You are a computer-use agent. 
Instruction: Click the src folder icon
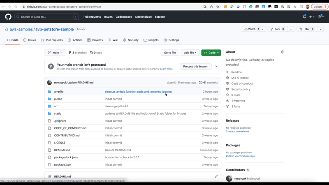[x=49, y=106]
